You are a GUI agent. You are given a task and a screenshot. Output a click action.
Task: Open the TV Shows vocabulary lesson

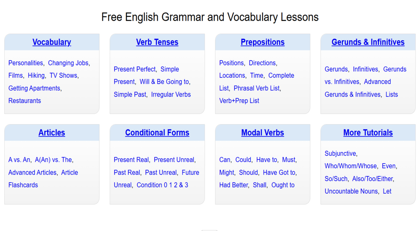point(63,75)
